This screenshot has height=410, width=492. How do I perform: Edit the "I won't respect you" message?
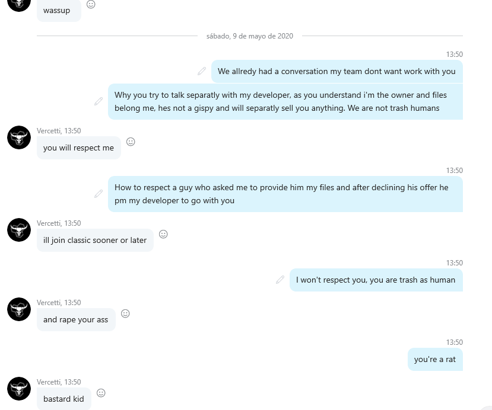tap(280, 280)
